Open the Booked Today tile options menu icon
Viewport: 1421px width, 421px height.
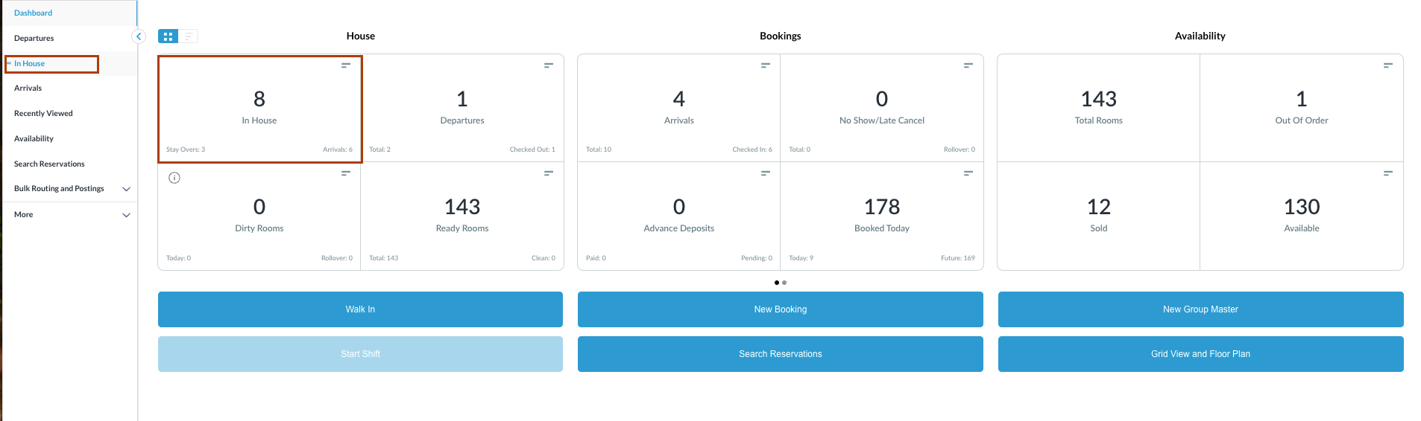(x=968, y=173)
